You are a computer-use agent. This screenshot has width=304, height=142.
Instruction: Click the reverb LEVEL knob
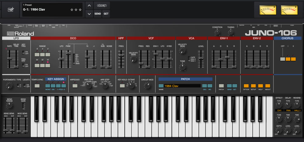click(x=297, y=131)
